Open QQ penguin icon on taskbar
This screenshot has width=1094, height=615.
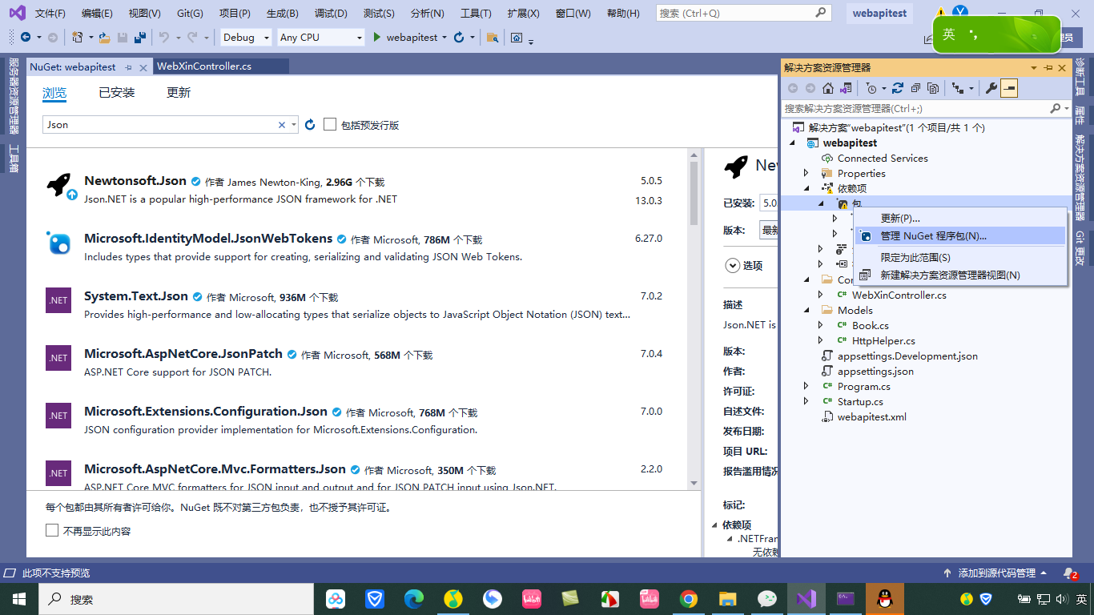pyautogui.click(x=885, y=599)
